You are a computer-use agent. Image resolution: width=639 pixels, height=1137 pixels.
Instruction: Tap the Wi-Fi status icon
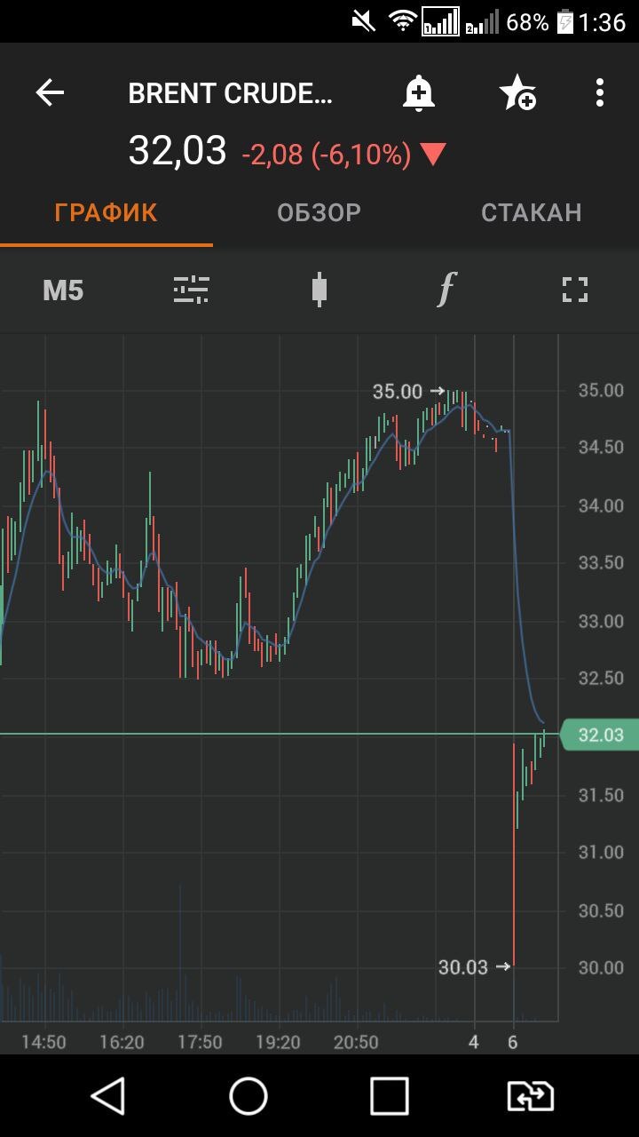pyautogui.click(x=404, y=21)
